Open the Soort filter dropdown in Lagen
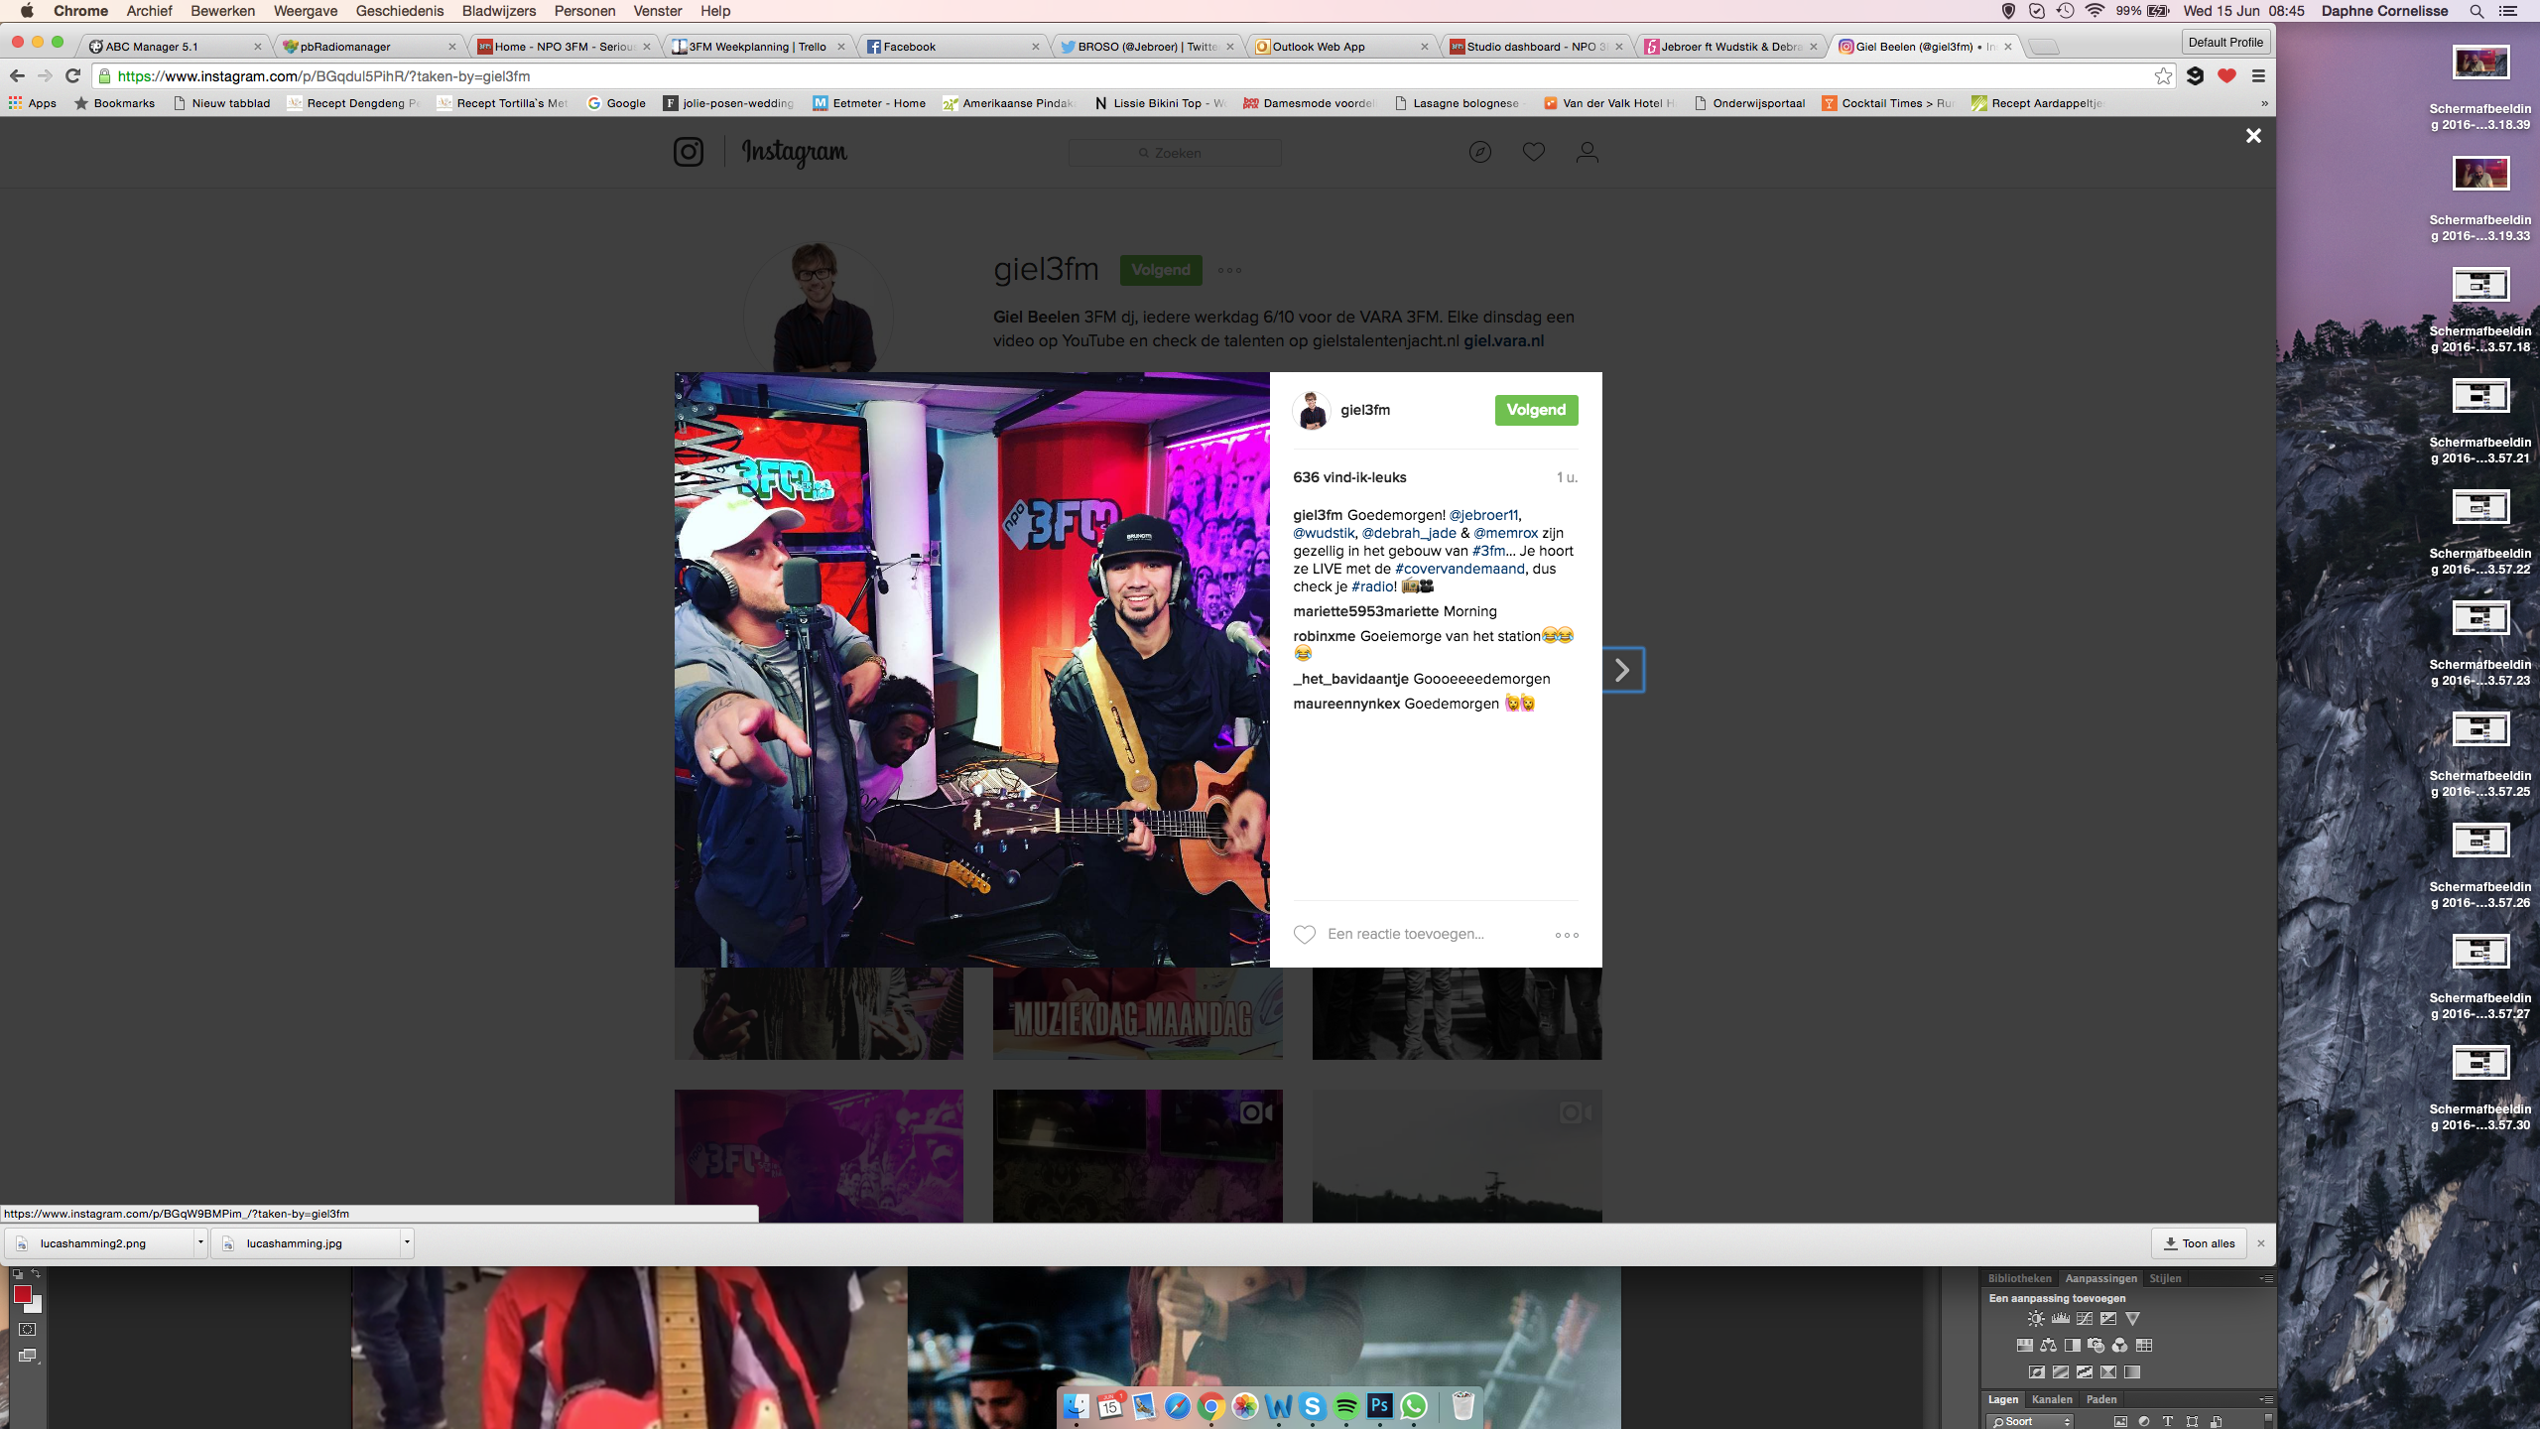Viewport: 2540px width, 1429px height. click(x=2030, y=1421)
